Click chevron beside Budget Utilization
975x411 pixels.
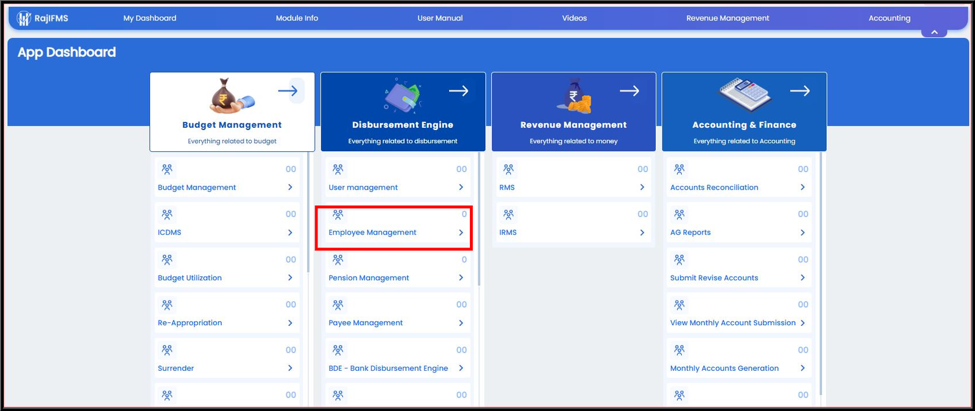pyautogui.click(x=290, y=278)
